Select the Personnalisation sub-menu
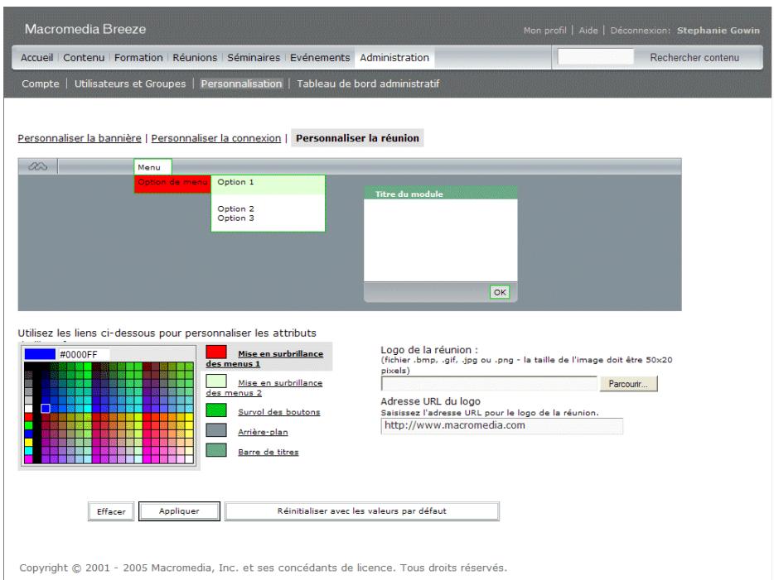 241,84
